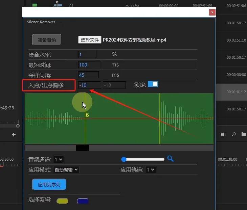Click the 00:00:00:00 entry in right list
This screenshot has width=247, height=210.
[236, 75]
